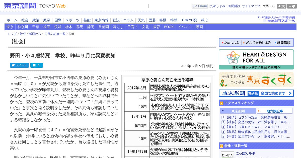Select イベント in the blue bar
Viewport: 301px width, 158px height.
(185, 27)
